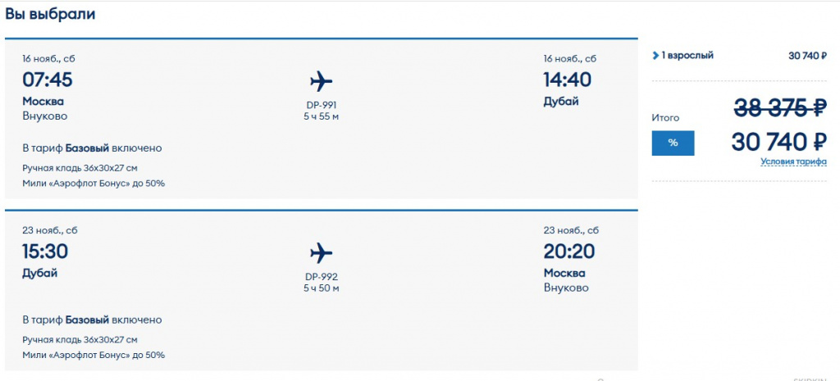
Task: Click the large total price 30 740 ₽
Action: [x=778, y=142]
